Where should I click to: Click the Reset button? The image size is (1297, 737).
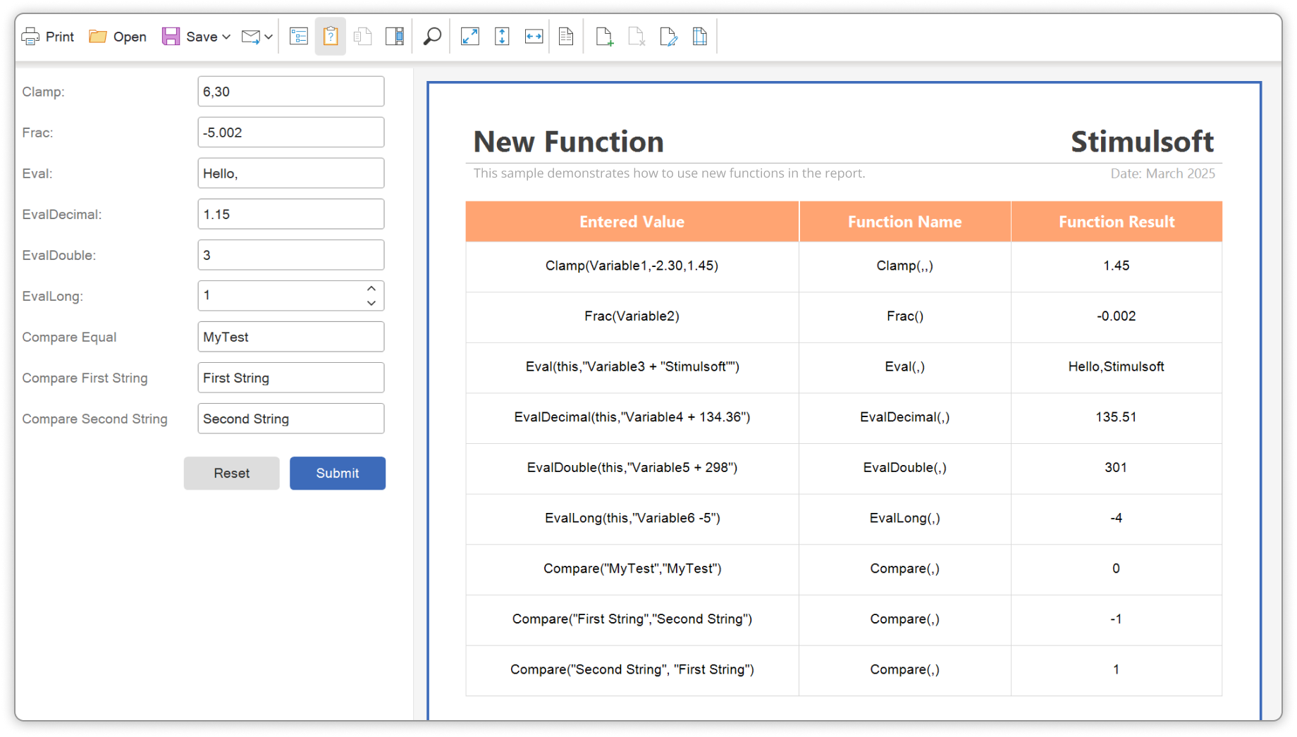click(232, 473)
